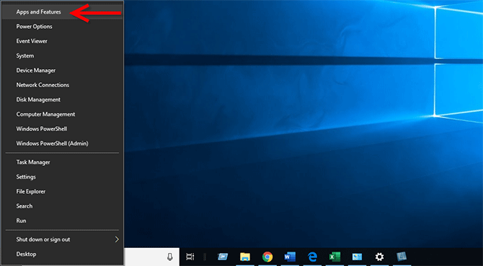Open Network Connections
Image resolution: width=483 pixels, height=266 pixels.
pyautogui.click(x=63, y=85)
